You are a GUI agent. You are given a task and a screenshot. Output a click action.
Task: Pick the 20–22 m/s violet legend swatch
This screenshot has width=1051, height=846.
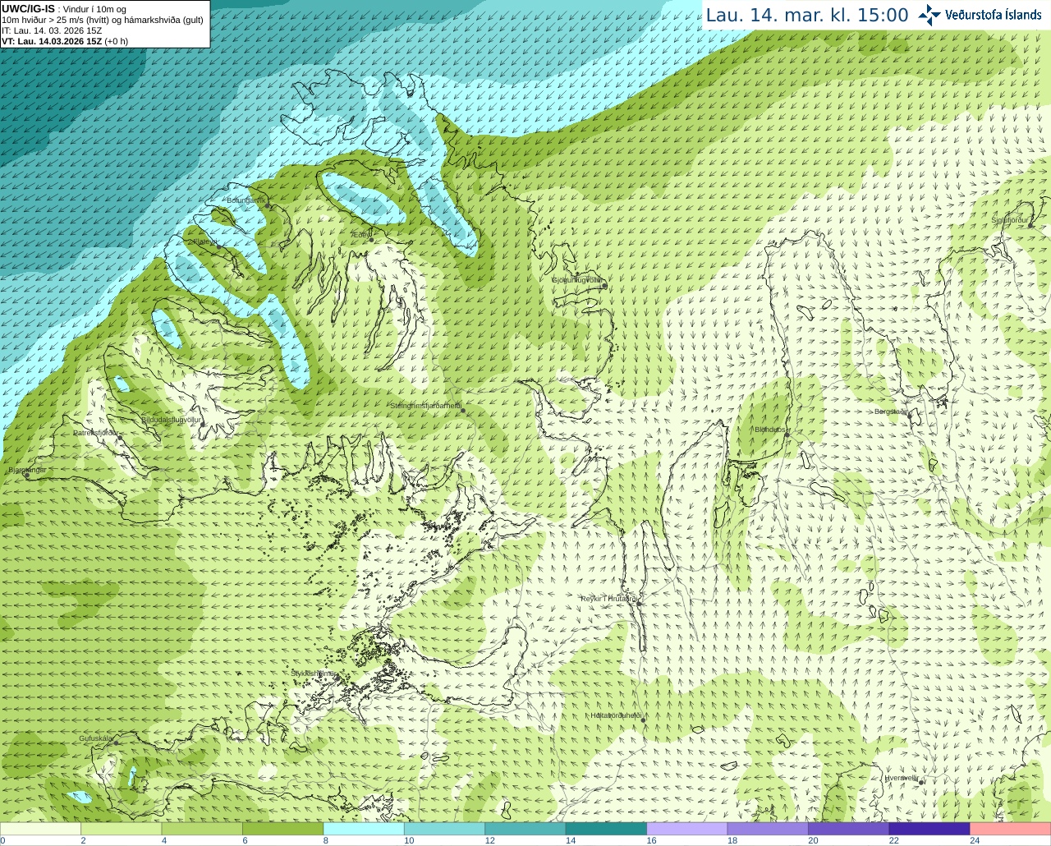click(x=849, y=829)
